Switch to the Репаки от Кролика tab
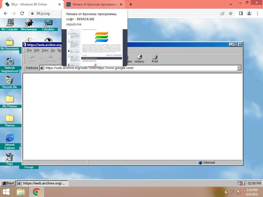263x197 pixels. point(94,4)
